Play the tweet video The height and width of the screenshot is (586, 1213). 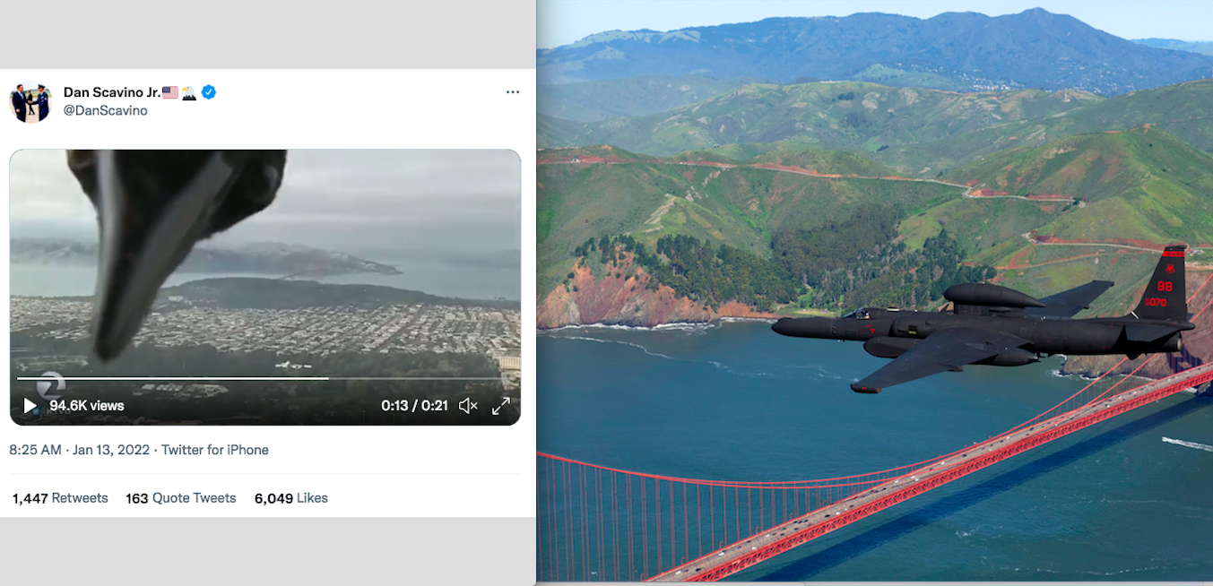30,406
